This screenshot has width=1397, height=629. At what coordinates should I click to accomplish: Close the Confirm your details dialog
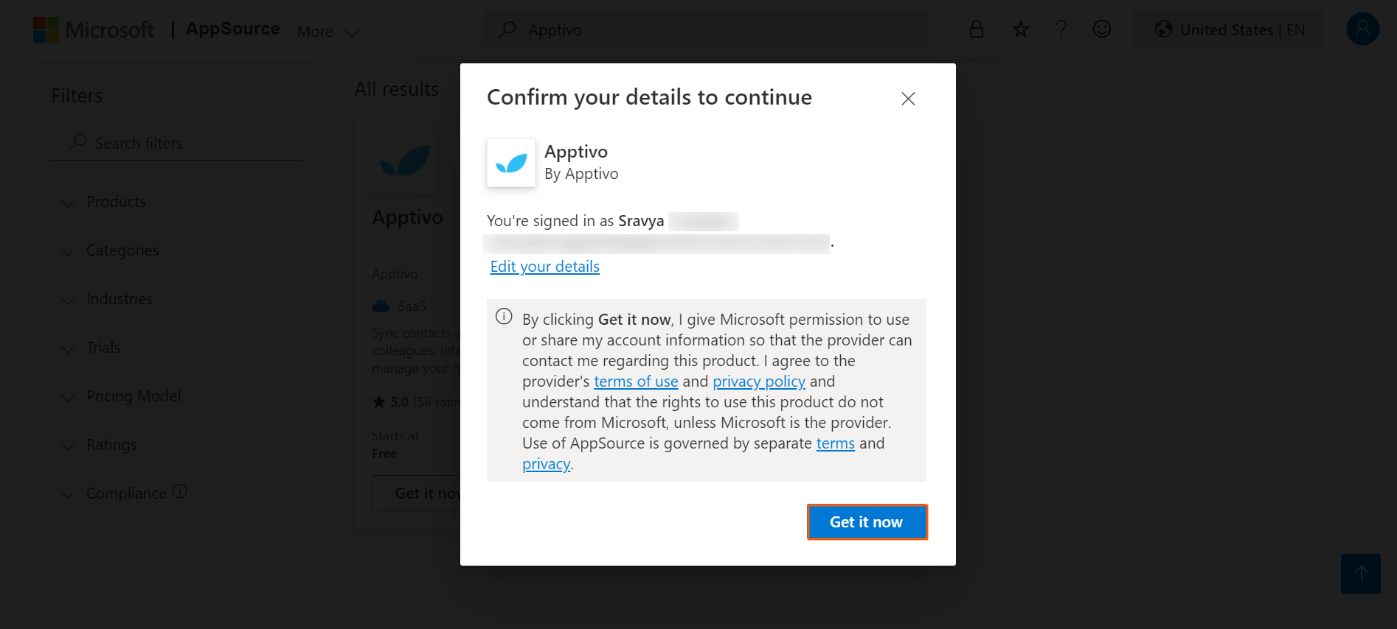pos(908,99)
